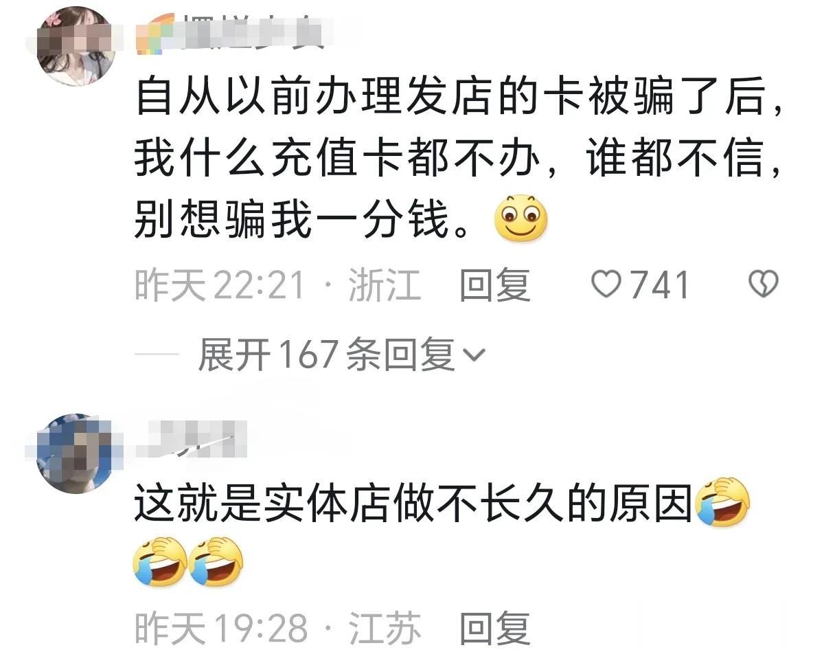The image size is (824, 652).
Task: Reply to the comment from 浙江
Action: [x=495, y=284]
